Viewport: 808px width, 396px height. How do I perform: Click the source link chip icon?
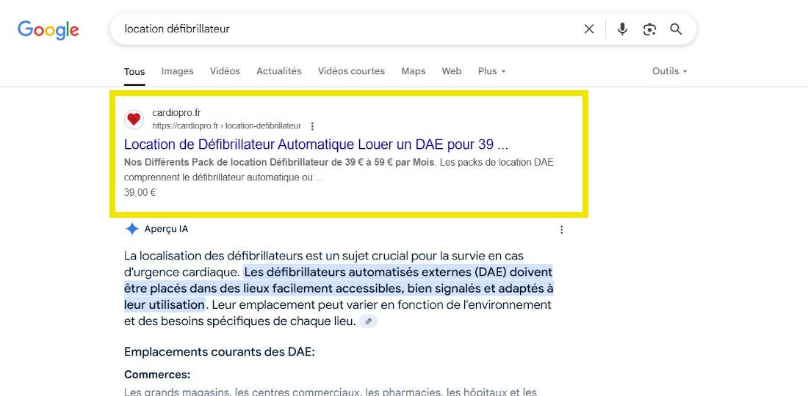pos(368,321)
